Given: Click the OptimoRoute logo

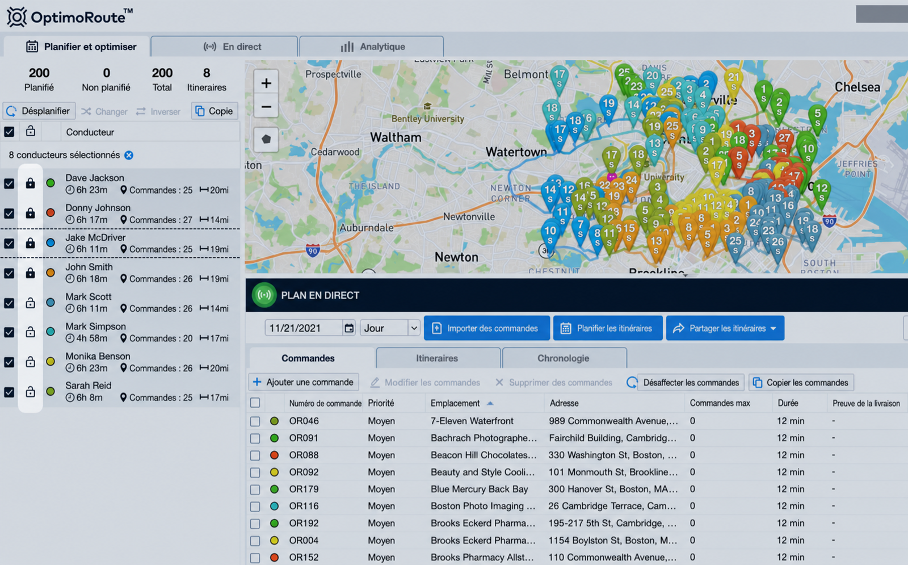Looking at the screenshot, I should click(70, 16).
